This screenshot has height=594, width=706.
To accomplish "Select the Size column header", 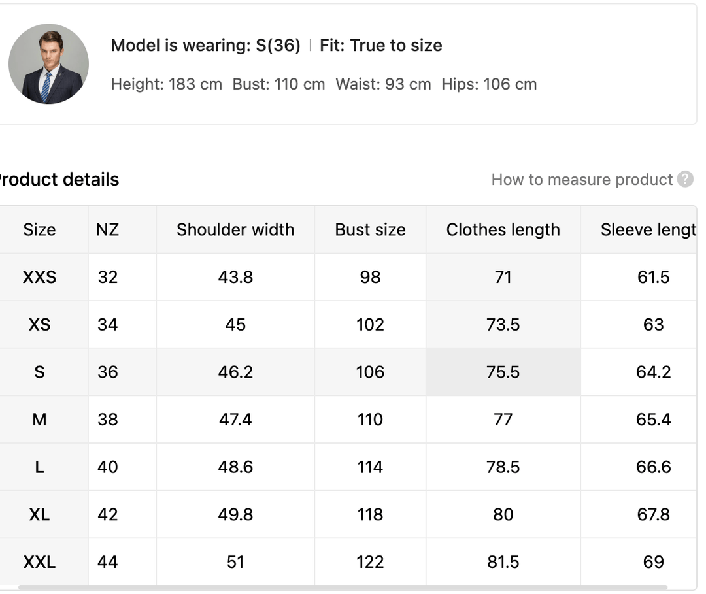I will point(39,230).
